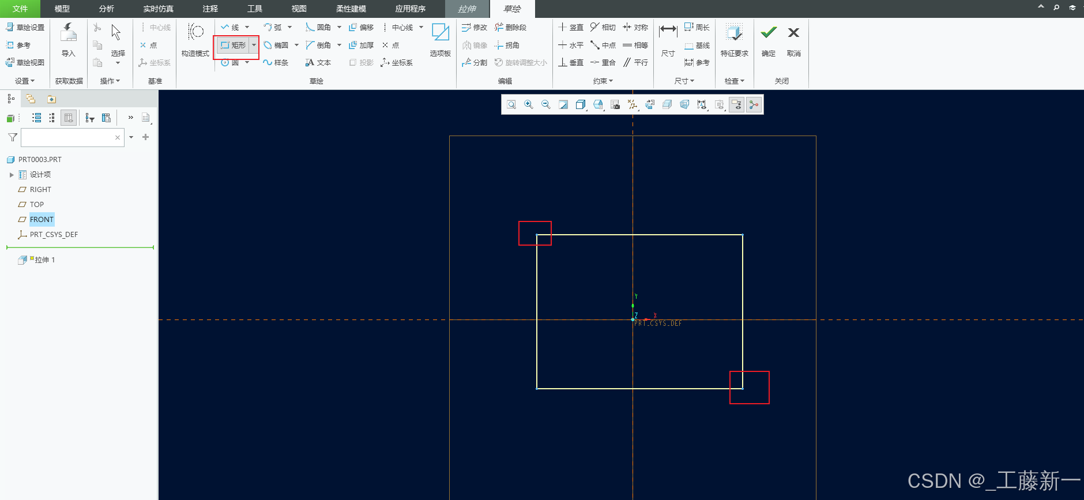Click the 修改 (Modify) edit tool

click(475, 27)
